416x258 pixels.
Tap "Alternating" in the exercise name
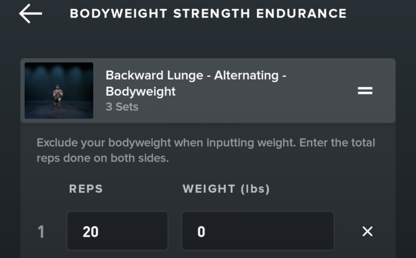246,76
